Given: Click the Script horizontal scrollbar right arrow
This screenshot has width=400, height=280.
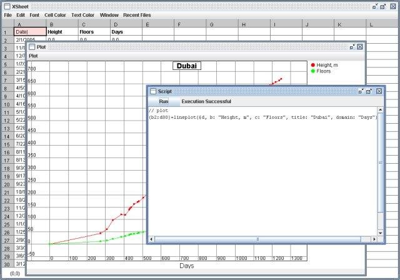Looking at the screenshot, I should pyautogui.click(x=374, y=239).
